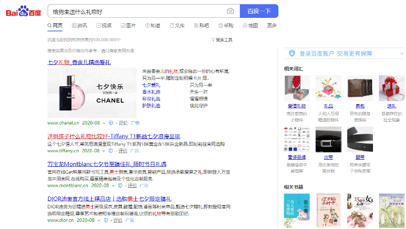Open the Tiffany T1 七夕 result title
Image resolution: width=406 pixels, height=229 pixels.
[114, 136]
